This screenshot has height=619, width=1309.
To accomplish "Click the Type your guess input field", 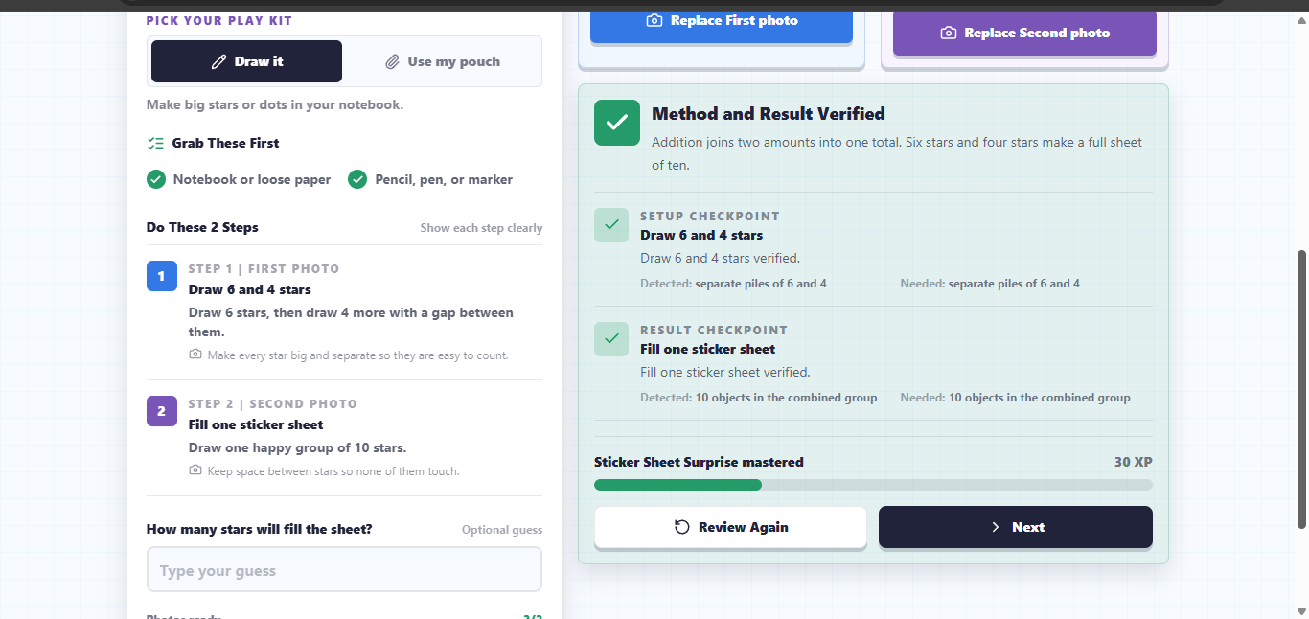I will coord(344,570).
